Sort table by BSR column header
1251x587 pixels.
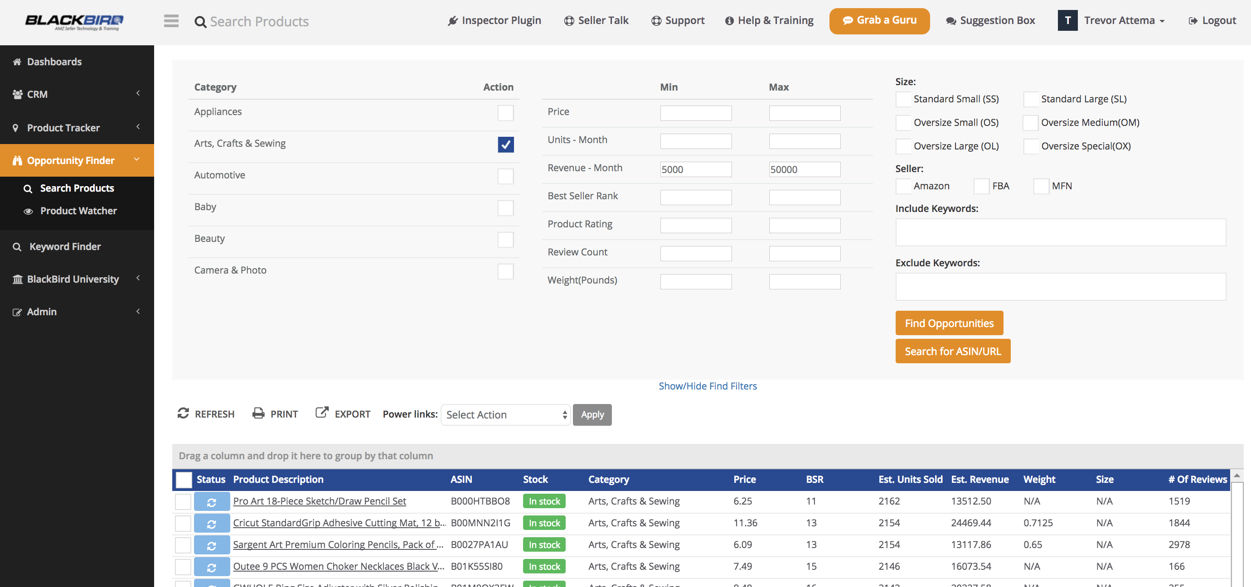click(x=815, y=480)
